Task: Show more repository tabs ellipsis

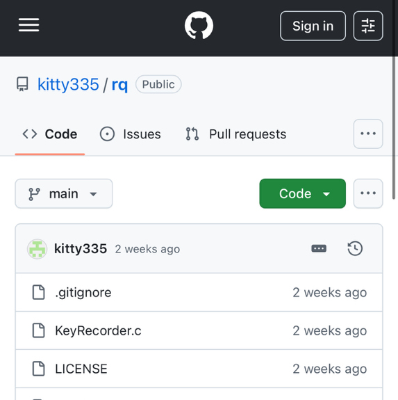Action: pos(368,134)
